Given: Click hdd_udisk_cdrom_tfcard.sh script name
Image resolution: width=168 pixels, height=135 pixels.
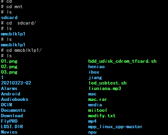Looking at the screenshot, I should [x=122, y=61].
